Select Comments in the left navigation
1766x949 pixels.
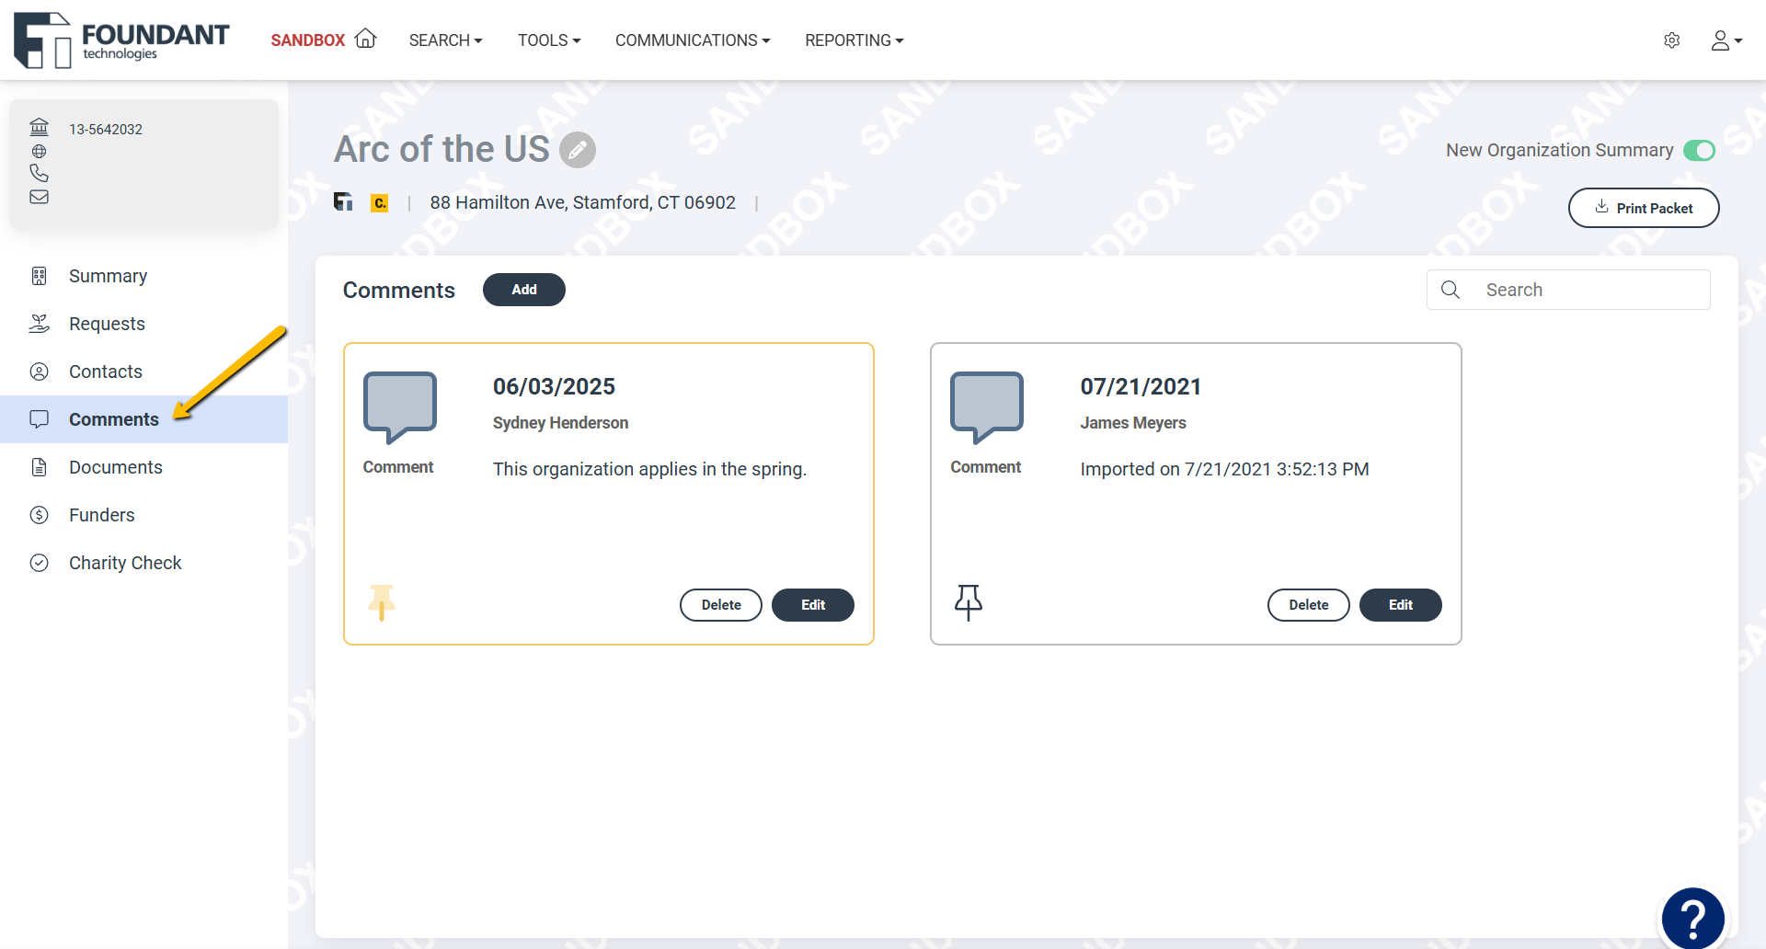tap(114, 418)
